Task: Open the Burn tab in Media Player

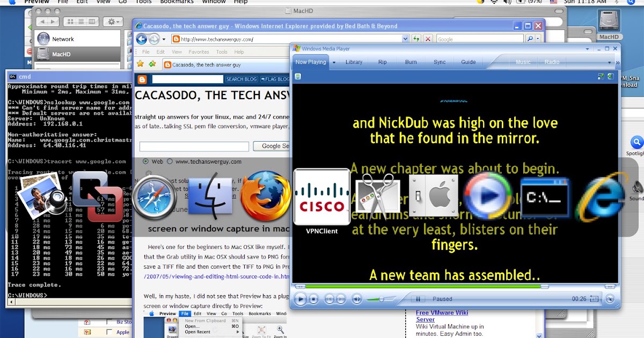Action: pos(411,62)
